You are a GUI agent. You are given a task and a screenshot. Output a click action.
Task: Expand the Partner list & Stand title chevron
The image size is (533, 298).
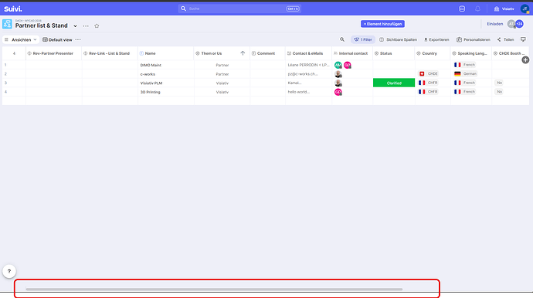coord(75,25)
